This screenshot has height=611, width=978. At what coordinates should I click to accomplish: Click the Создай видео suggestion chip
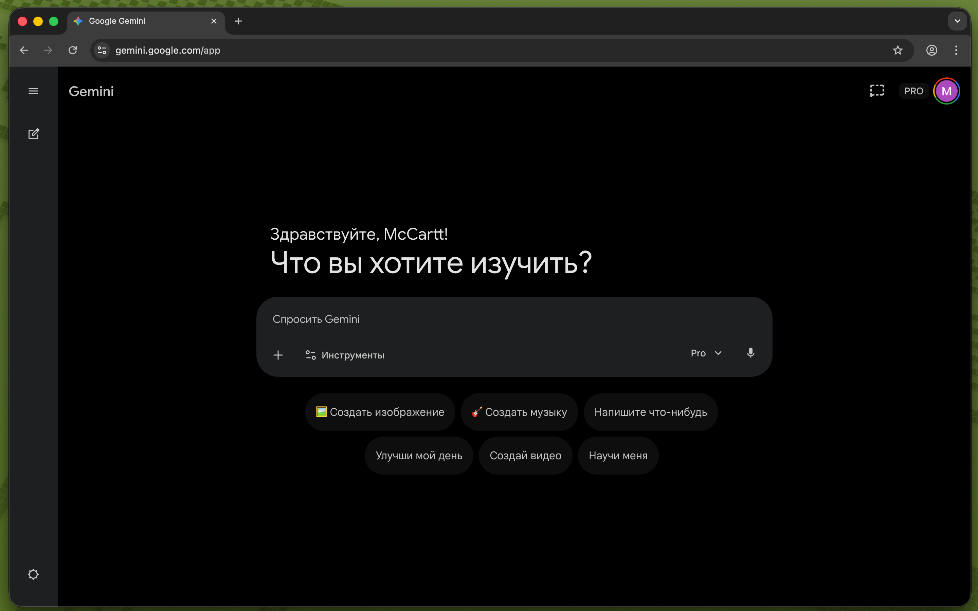(x=525, y=456)
